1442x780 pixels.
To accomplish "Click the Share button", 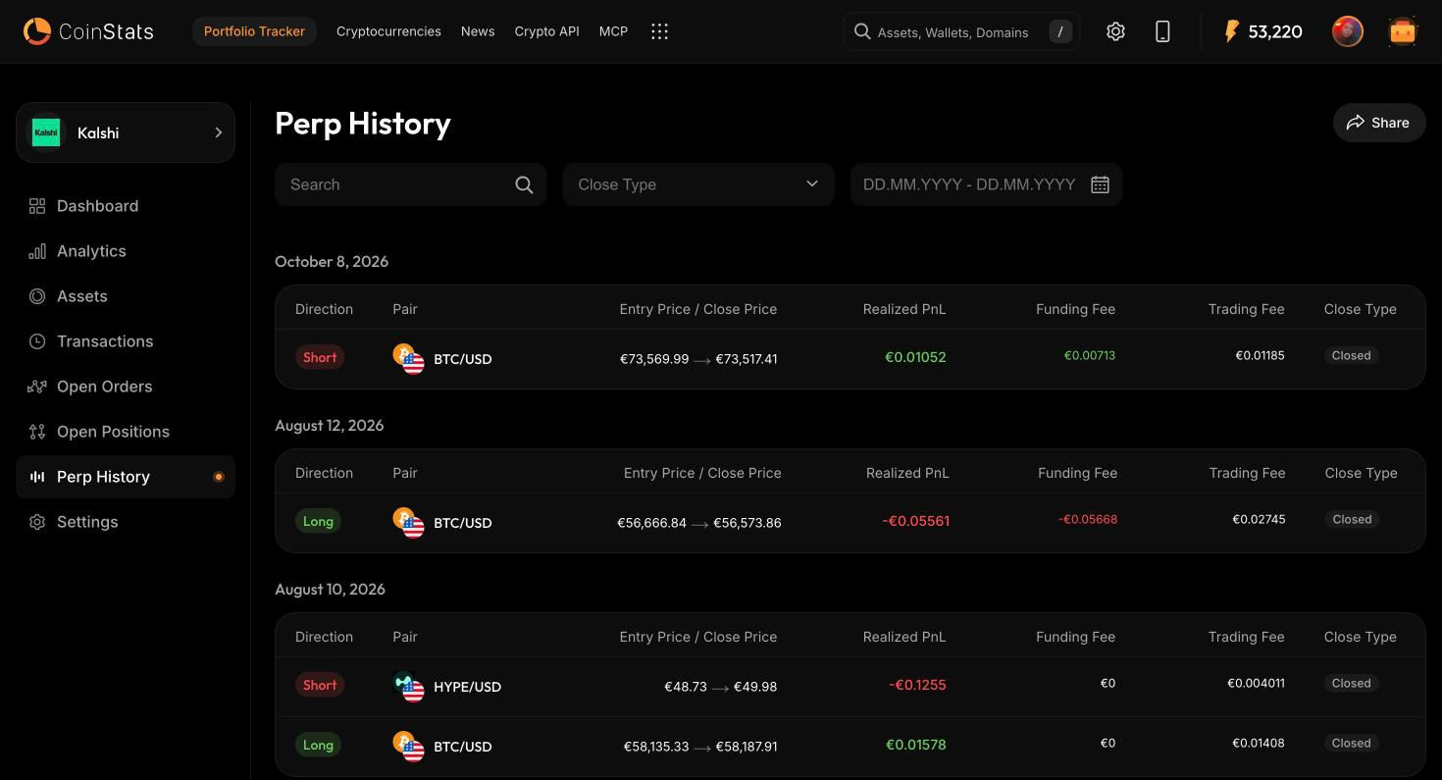I will coord(1378,123).
